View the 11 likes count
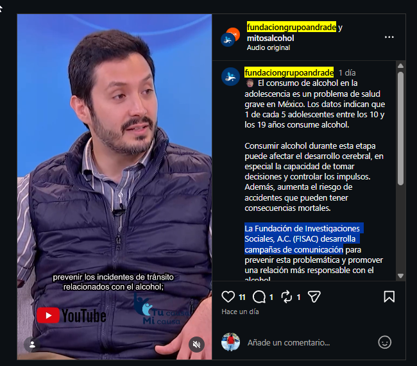Screen dimensions: 417x366 (242, 297)
